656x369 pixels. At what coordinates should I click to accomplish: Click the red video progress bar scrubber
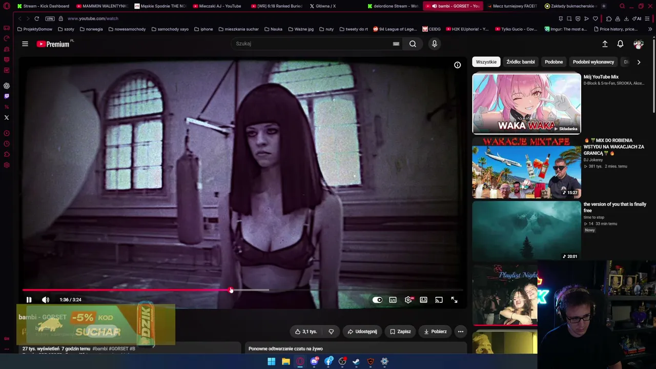click(231, 290)
